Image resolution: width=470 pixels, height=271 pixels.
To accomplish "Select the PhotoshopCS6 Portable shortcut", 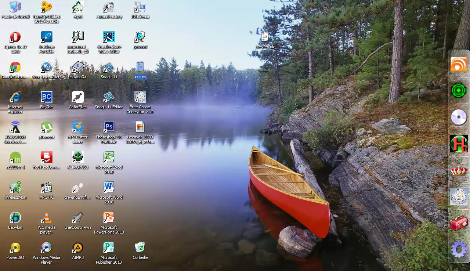I will click(x=109, y=127).
